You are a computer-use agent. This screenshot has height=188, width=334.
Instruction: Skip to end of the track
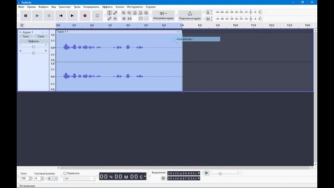pos(72,16)
